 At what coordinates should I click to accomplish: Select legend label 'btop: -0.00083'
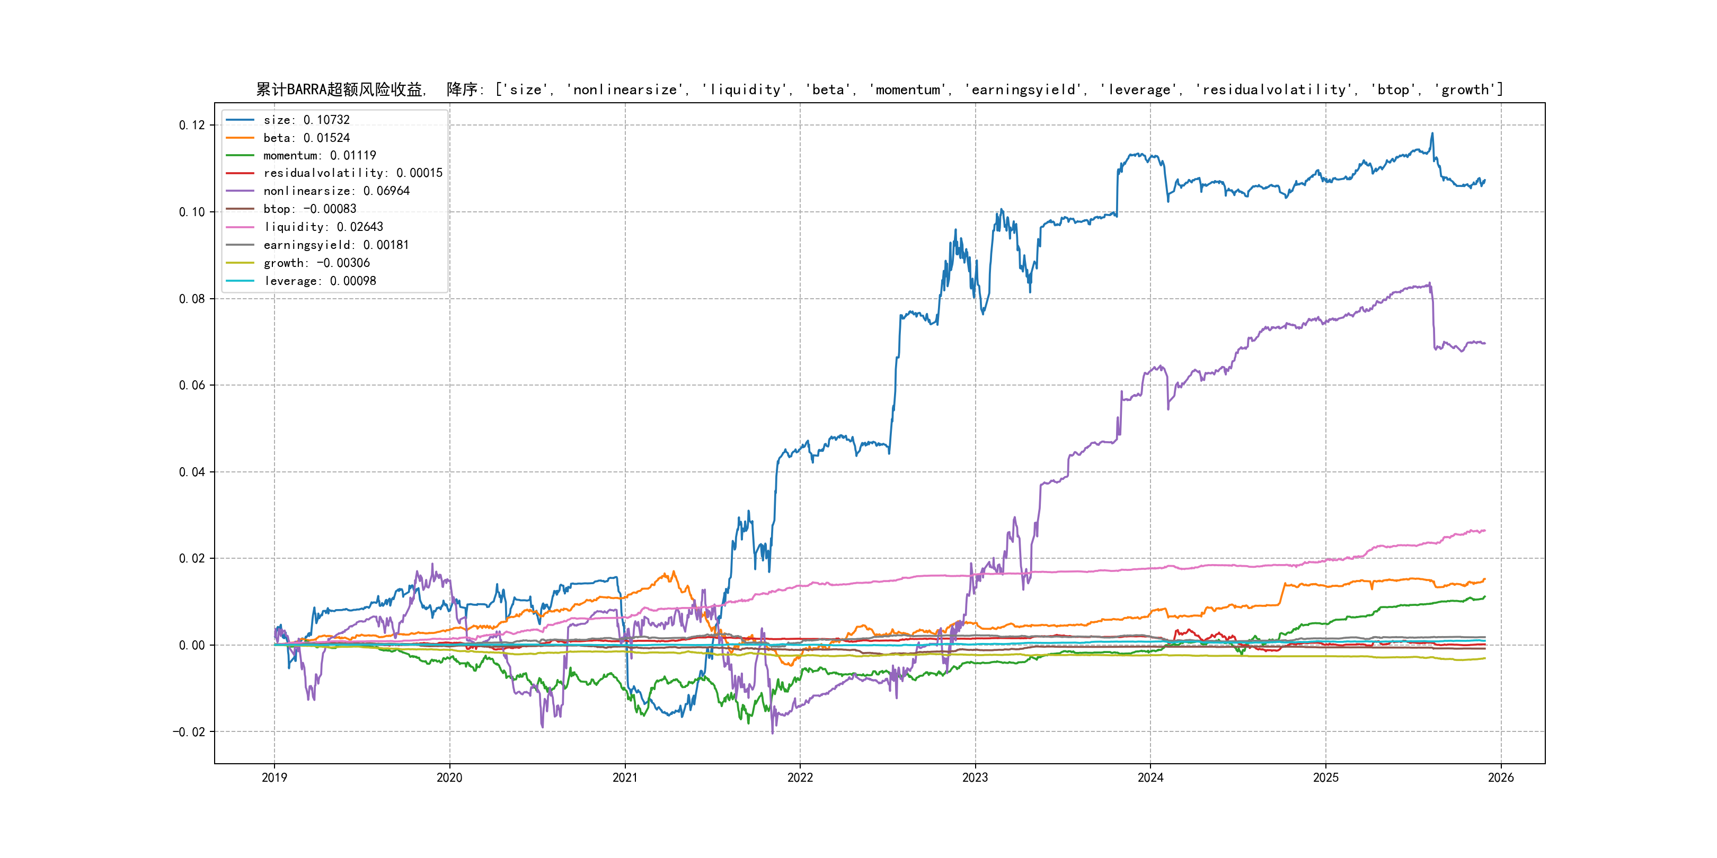(x=309, y=209)
